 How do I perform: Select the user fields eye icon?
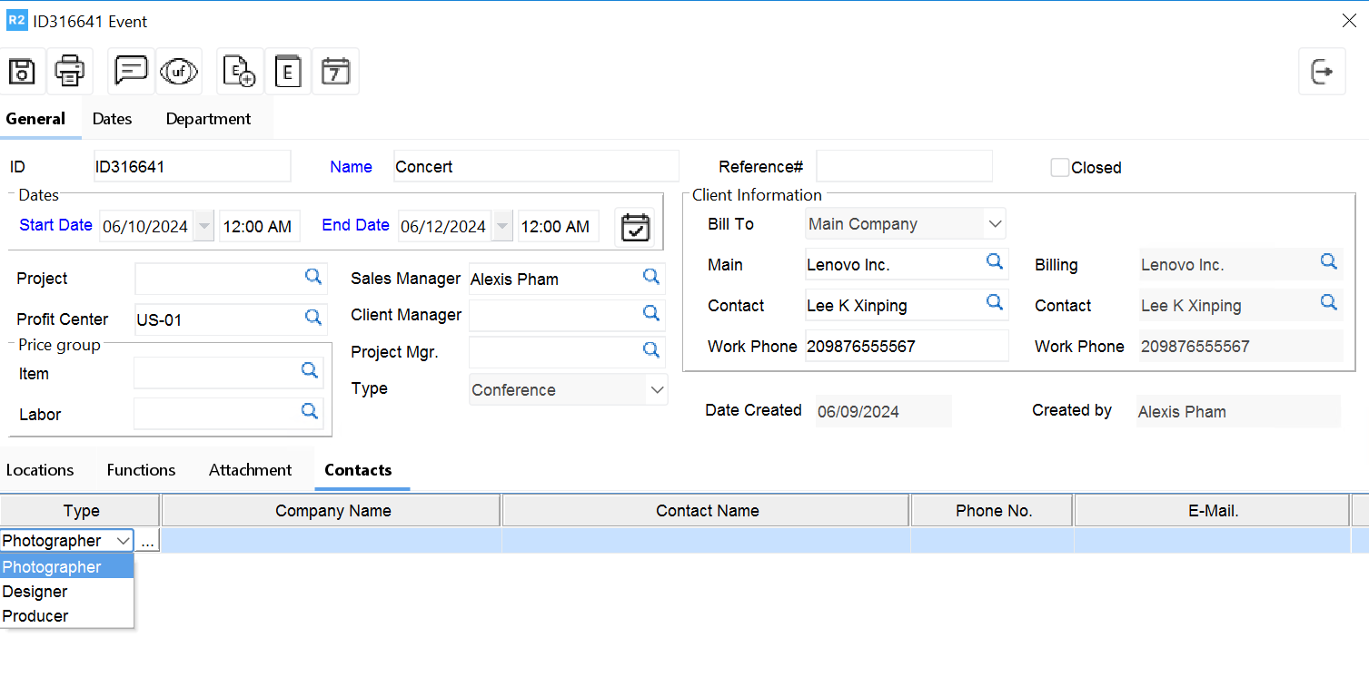[179, 71]
